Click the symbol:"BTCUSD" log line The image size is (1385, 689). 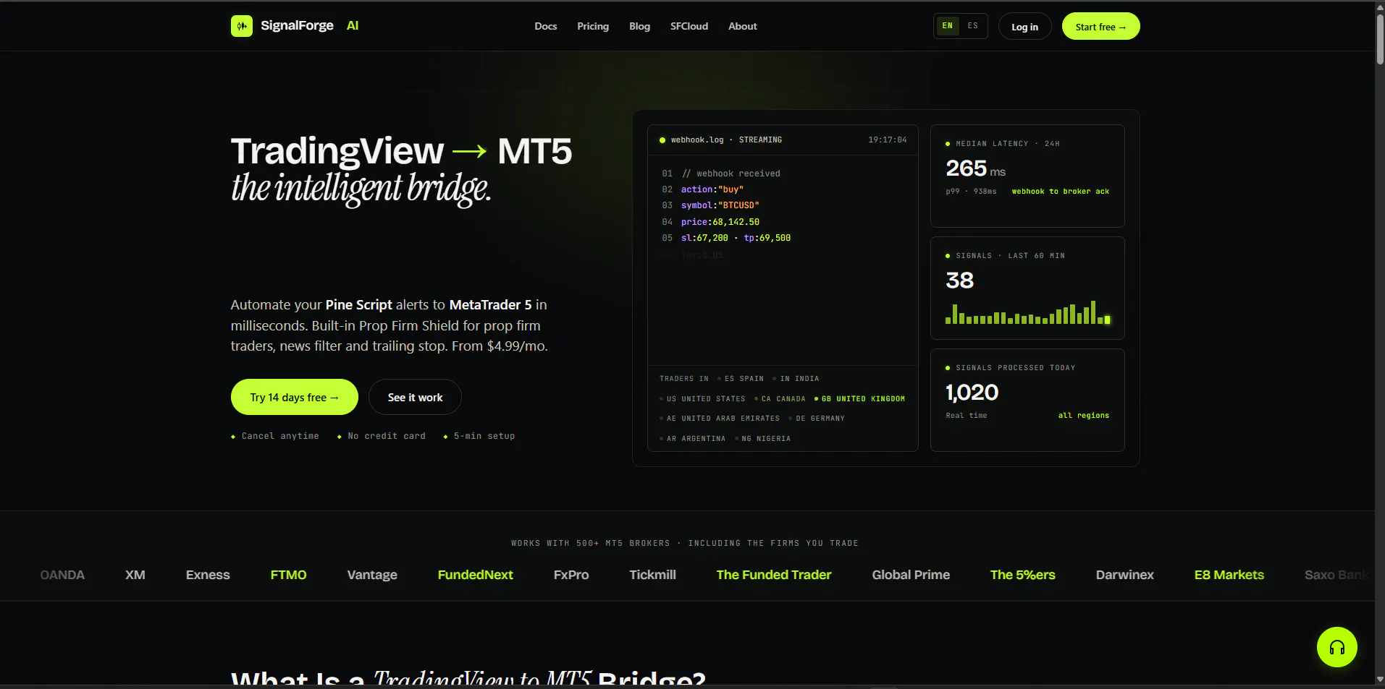pyautogui.click(x=720, y=205)
